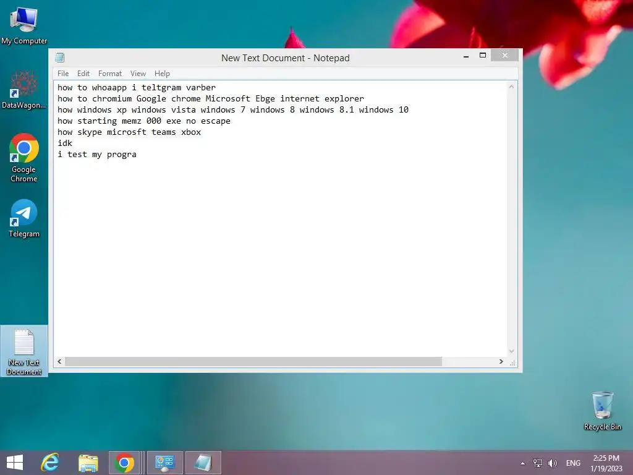Select the Telegram desktop shortcut

(24, 218)
